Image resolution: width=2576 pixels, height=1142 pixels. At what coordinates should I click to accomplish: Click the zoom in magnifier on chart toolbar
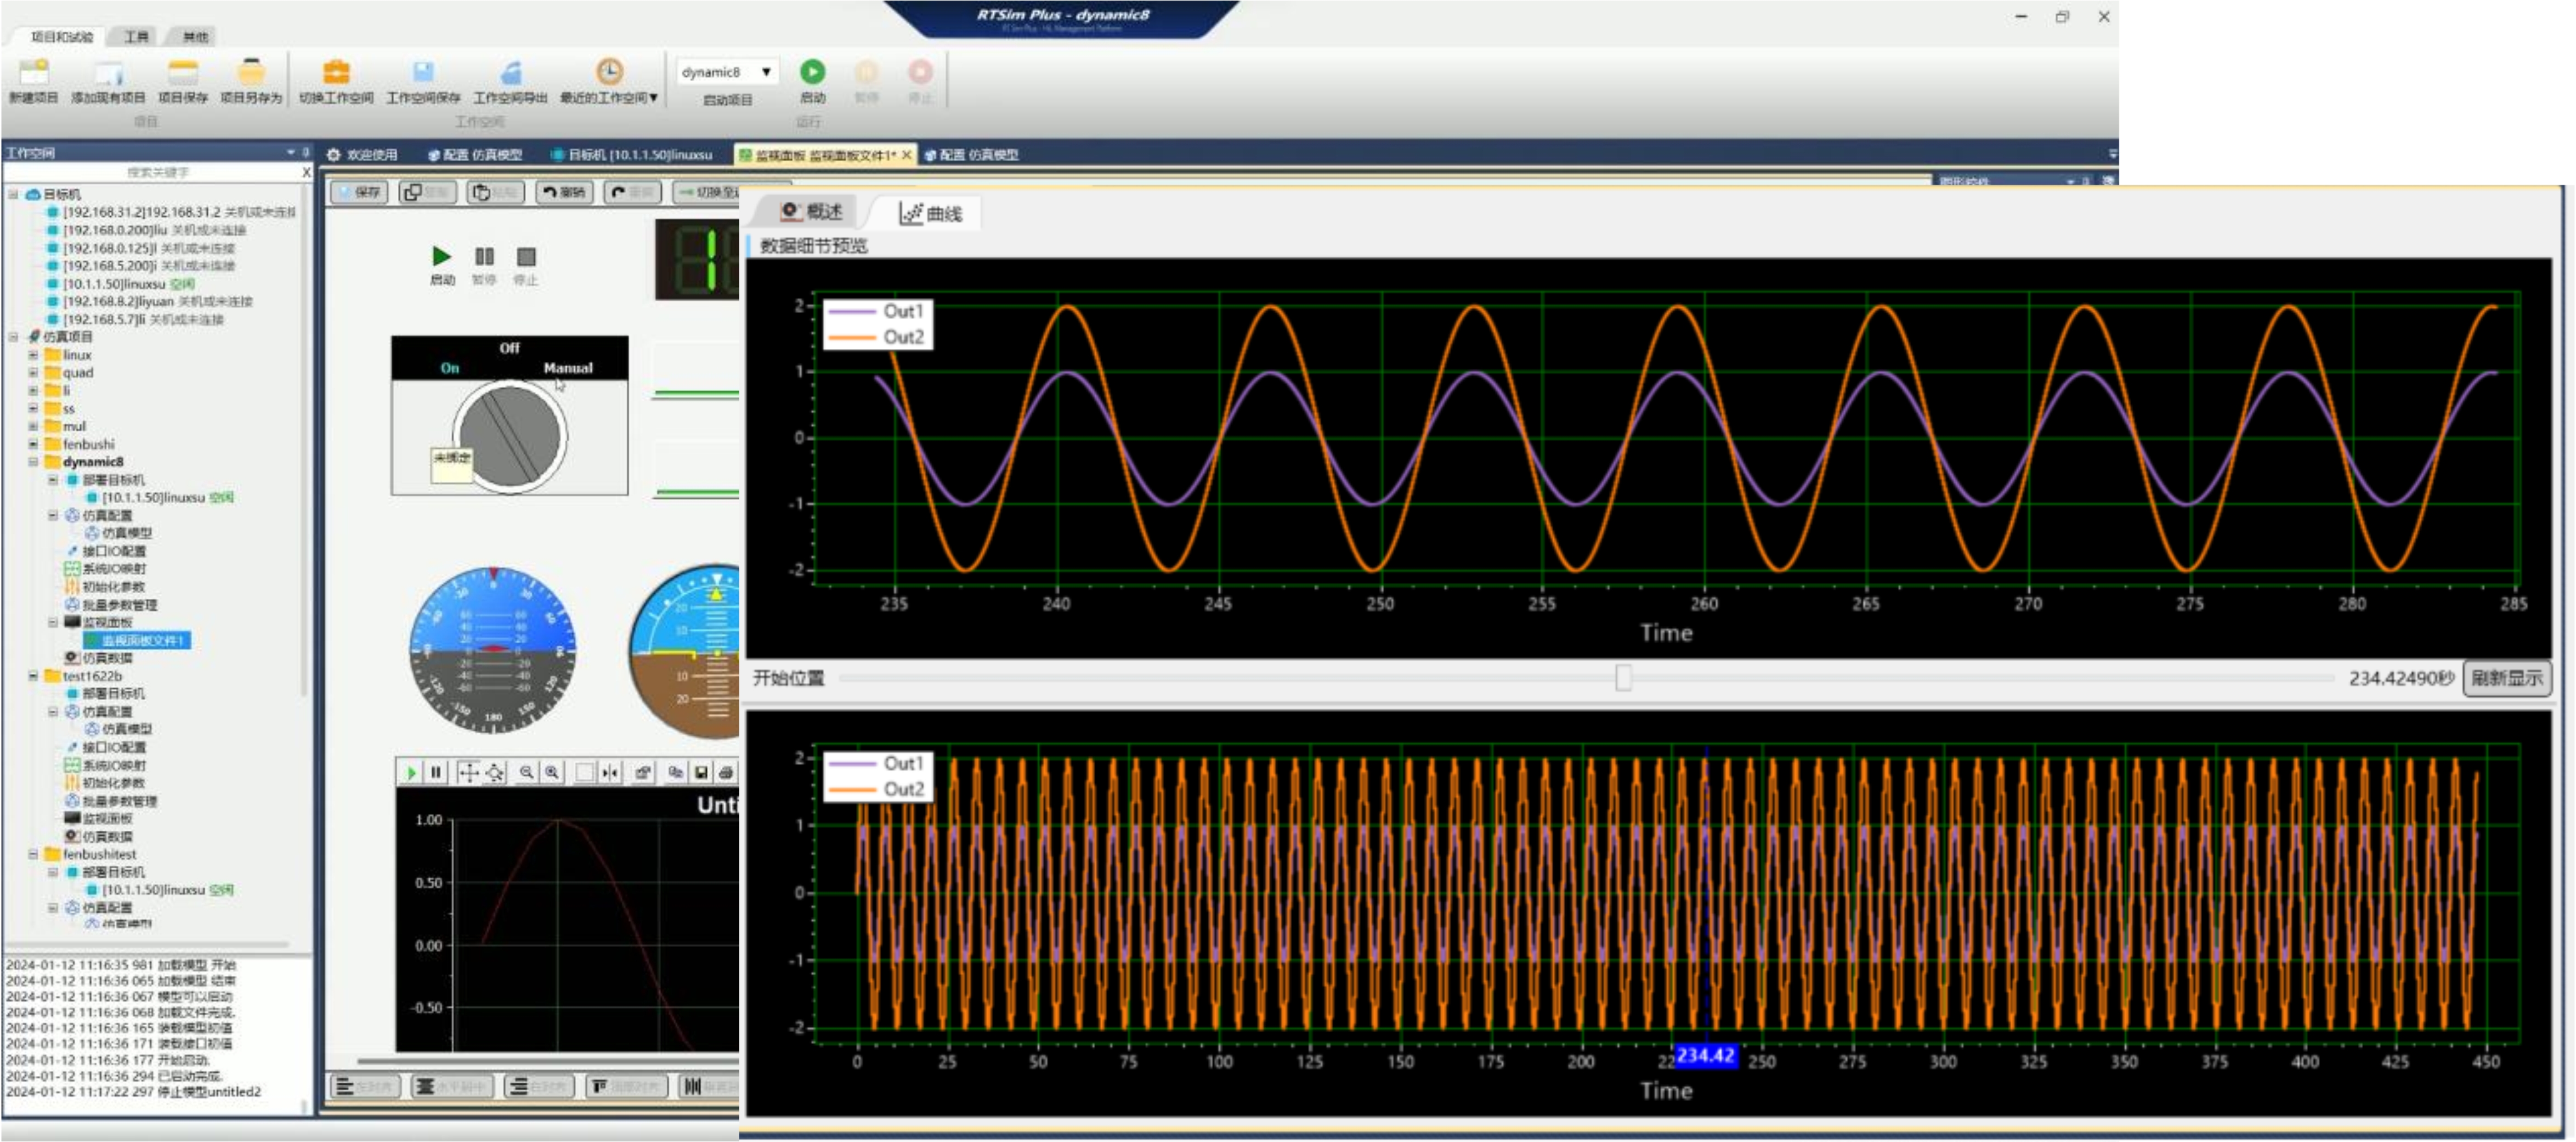pos(551,772)
